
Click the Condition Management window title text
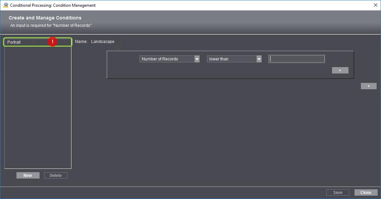coord(53,5)
